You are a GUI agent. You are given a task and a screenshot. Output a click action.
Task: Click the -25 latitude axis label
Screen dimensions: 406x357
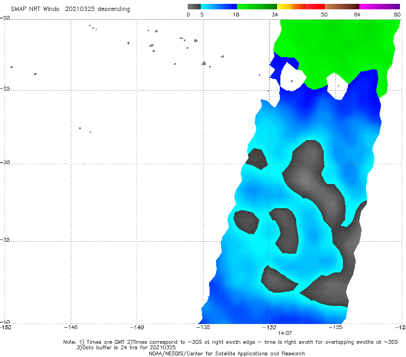click(5, 88)
